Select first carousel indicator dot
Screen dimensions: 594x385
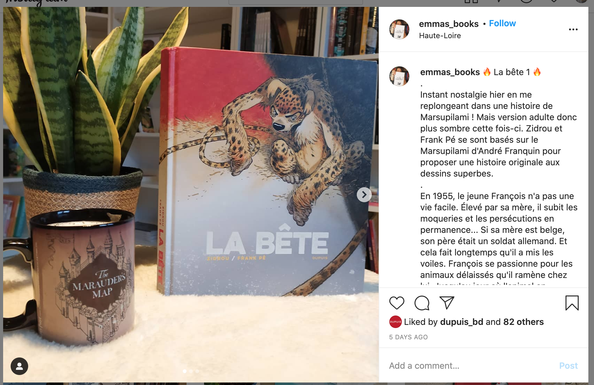[x=185, y=371]
